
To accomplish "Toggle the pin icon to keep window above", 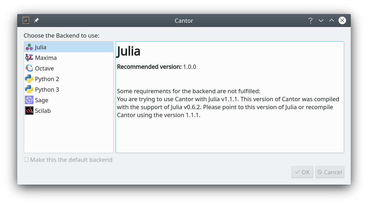I will pyautogui.click(x=36, y=20).
